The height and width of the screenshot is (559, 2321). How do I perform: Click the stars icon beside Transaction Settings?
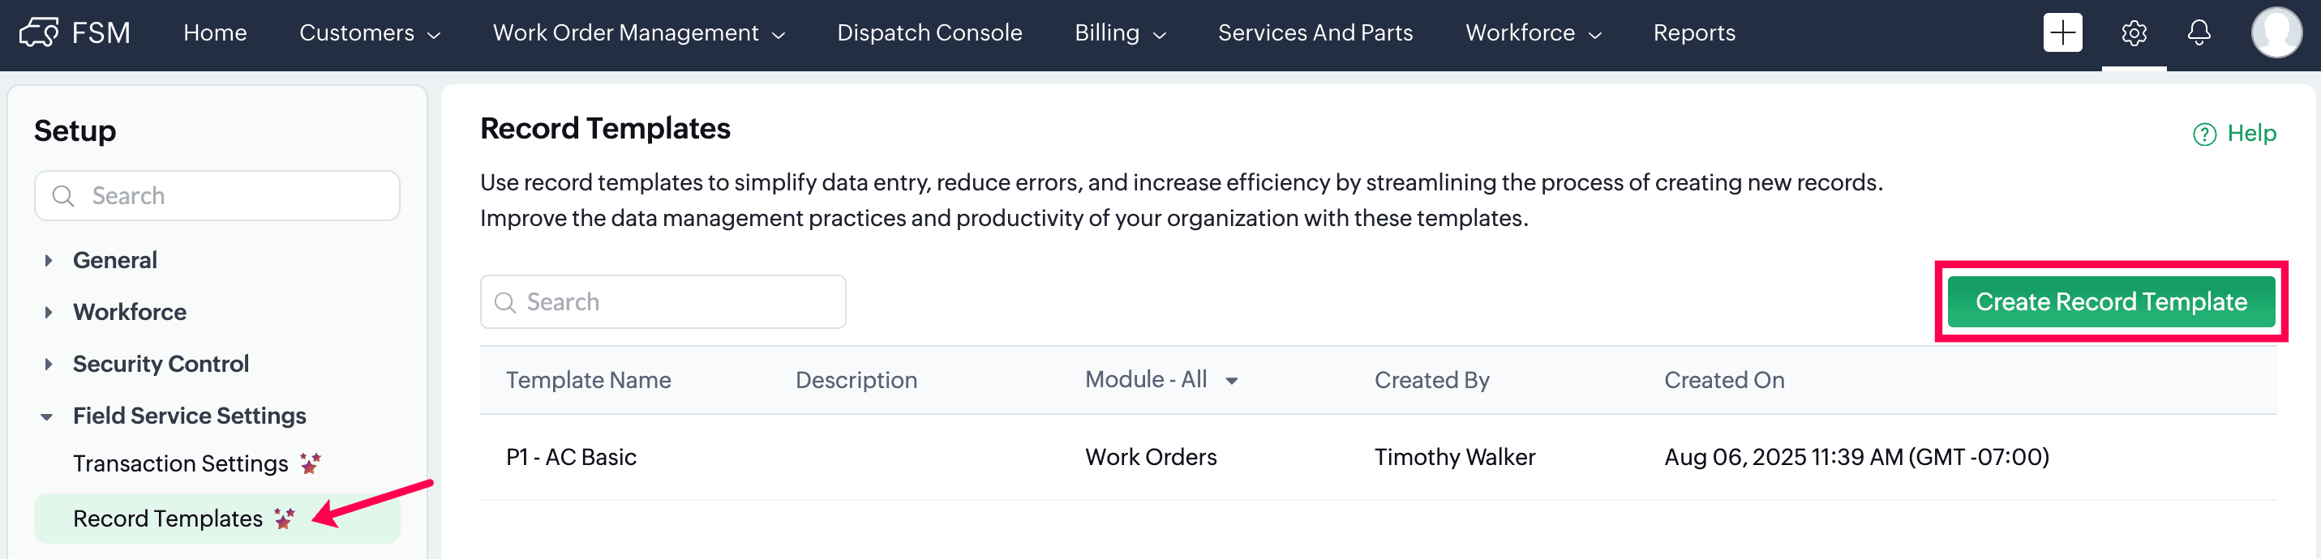tap(310, 463)
